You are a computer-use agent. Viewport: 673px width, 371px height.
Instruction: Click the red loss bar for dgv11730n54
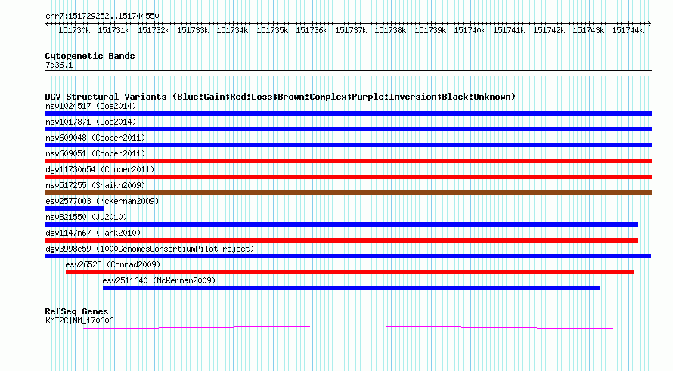click(348, 177)
